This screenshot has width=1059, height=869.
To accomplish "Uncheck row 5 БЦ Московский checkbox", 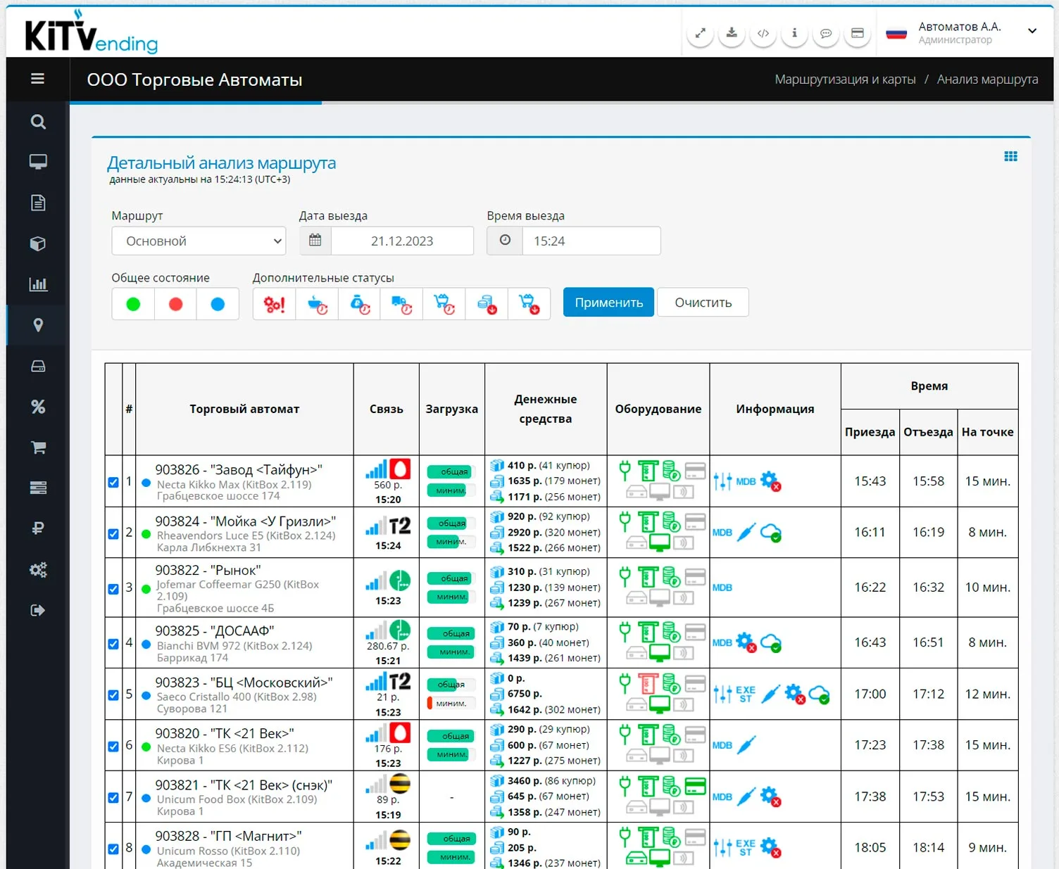I will 113,694.
